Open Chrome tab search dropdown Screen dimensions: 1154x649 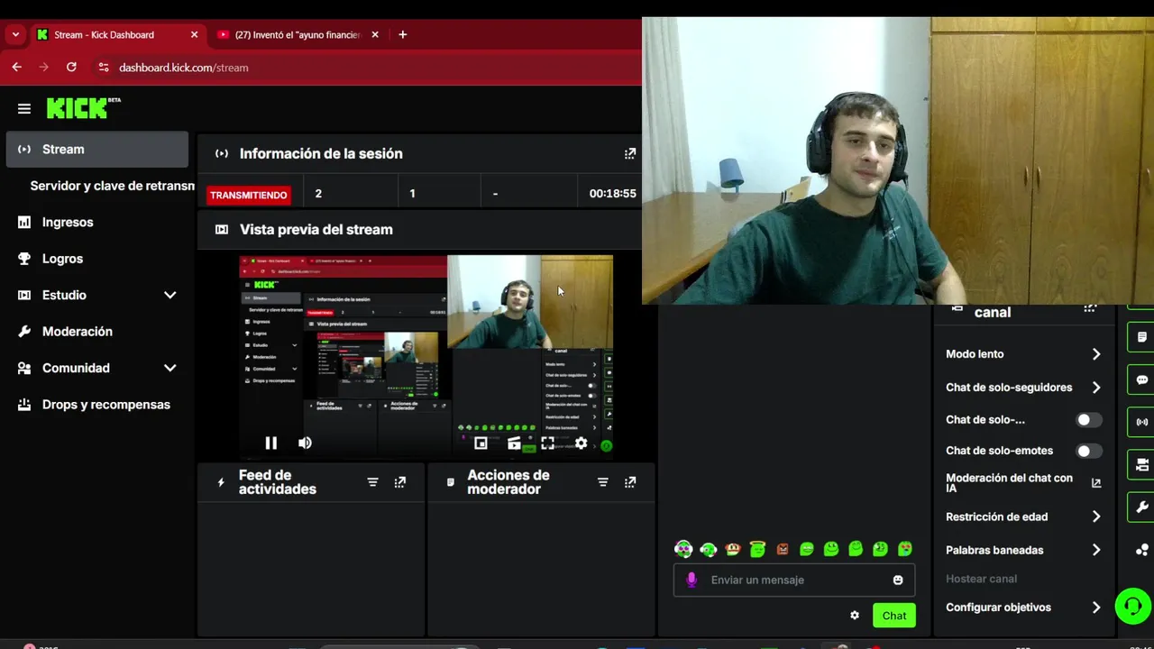(x=15, y=34)
